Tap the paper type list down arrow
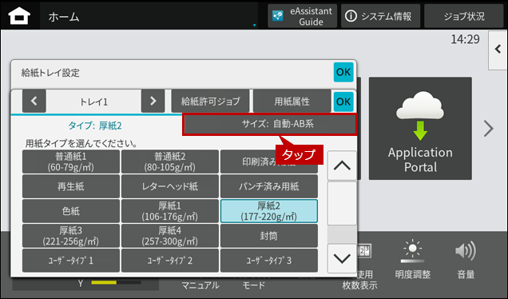 tap(342, 258)
